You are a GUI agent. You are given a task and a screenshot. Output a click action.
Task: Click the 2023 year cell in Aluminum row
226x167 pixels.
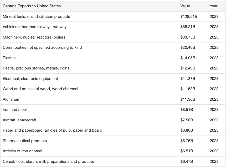214,99
